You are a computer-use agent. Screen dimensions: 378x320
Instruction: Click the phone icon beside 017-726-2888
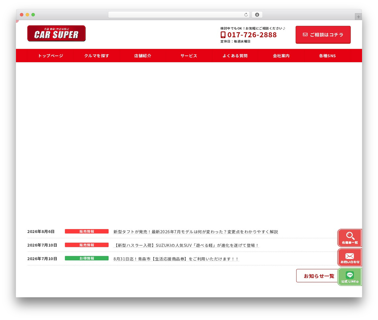coord(223,35)
